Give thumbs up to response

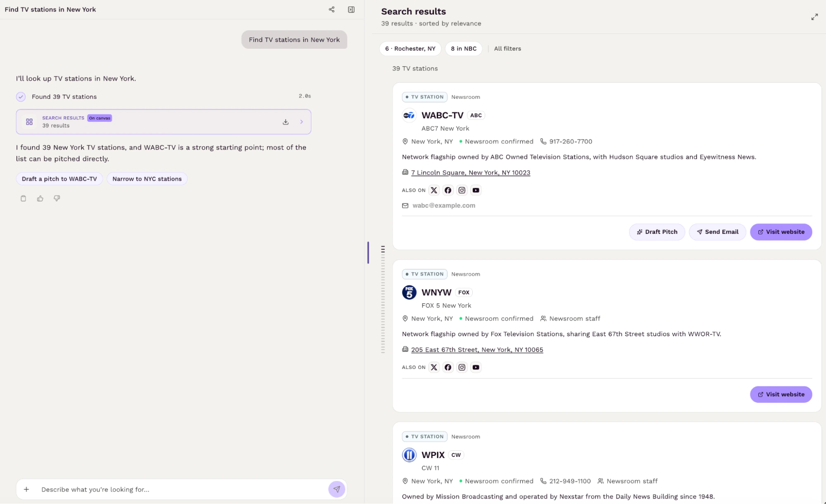point(40,198)
